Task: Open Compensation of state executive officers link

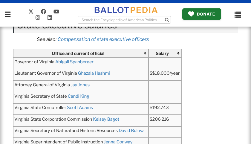Action: (103, 39)
